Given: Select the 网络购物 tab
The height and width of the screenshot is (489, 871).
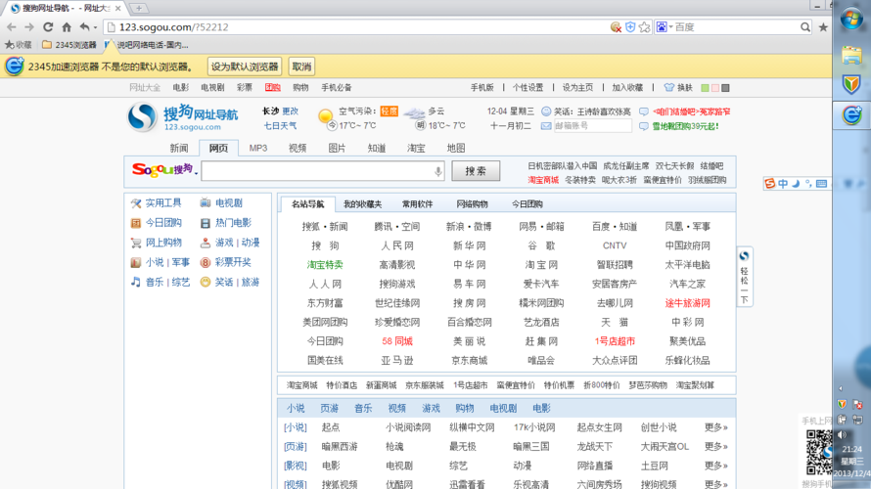Looking at the screenshot, I should 472,204.
